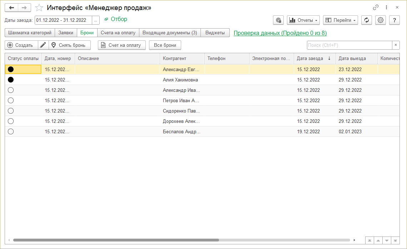This screenshot has height=249, width=407.
Task: Select the payment status circle for Беспалов Андр…
Action: (11, 131)
